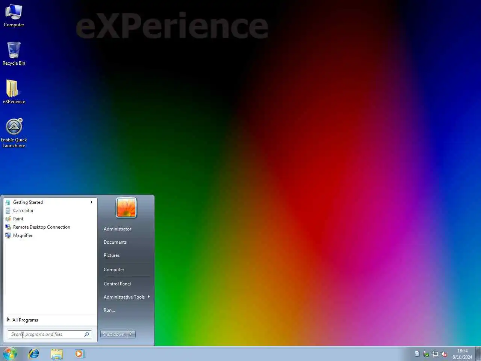Expand Administrative Tools submenu arrow
The image size is (481, 361).
point(149,297)
